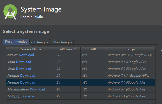The image size is (162, 104).
Task: Download the Nougat API 25 image
Action: tap(28, 76)
